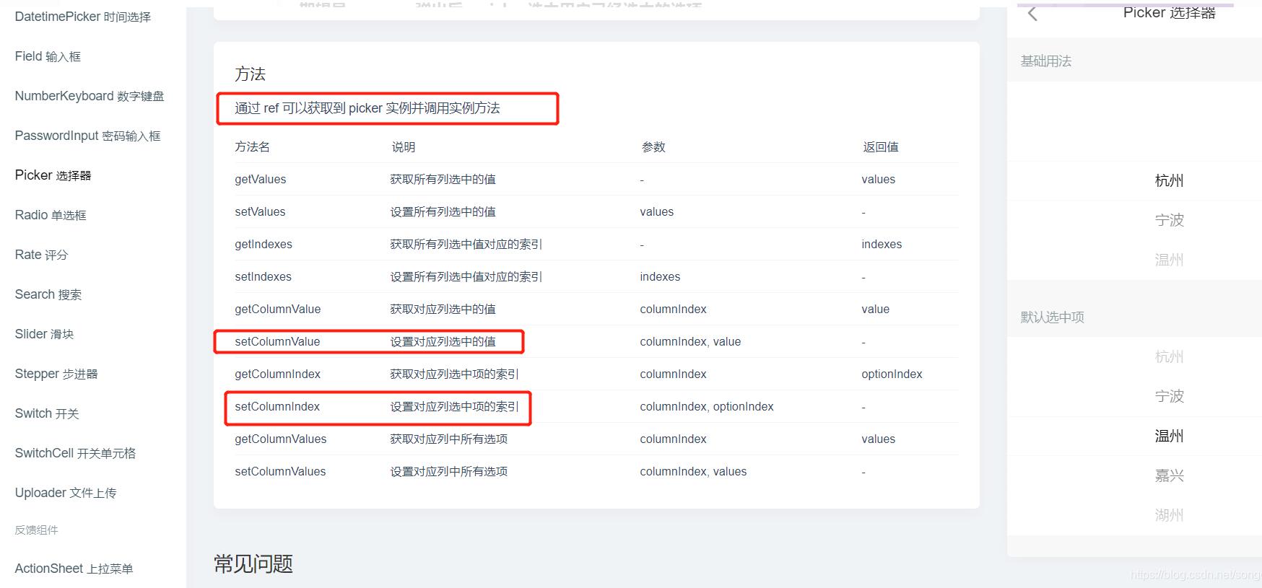The width and height of the screenshot is (1262, 588).
Task: Select Switch 开关 in sidebar
Action: coord(47,413)
